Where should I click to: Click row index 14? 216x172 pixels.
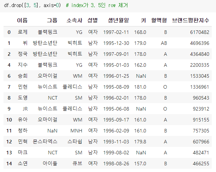[x=9, y=164]
